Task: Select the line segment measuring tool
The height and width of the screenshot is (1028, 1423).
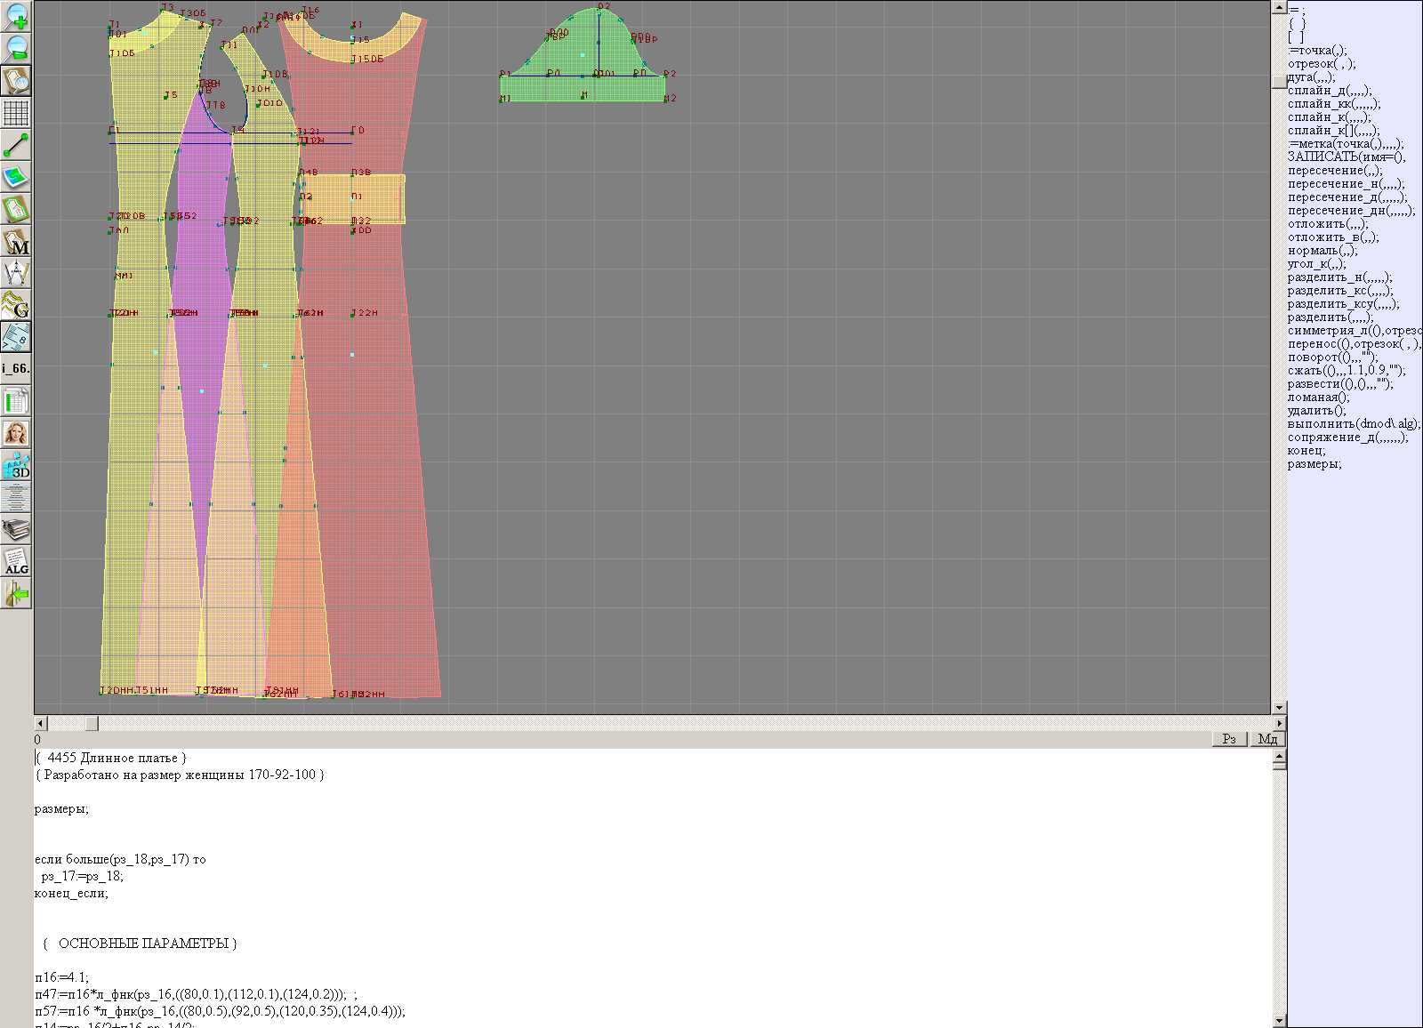Action: point(16,145)
